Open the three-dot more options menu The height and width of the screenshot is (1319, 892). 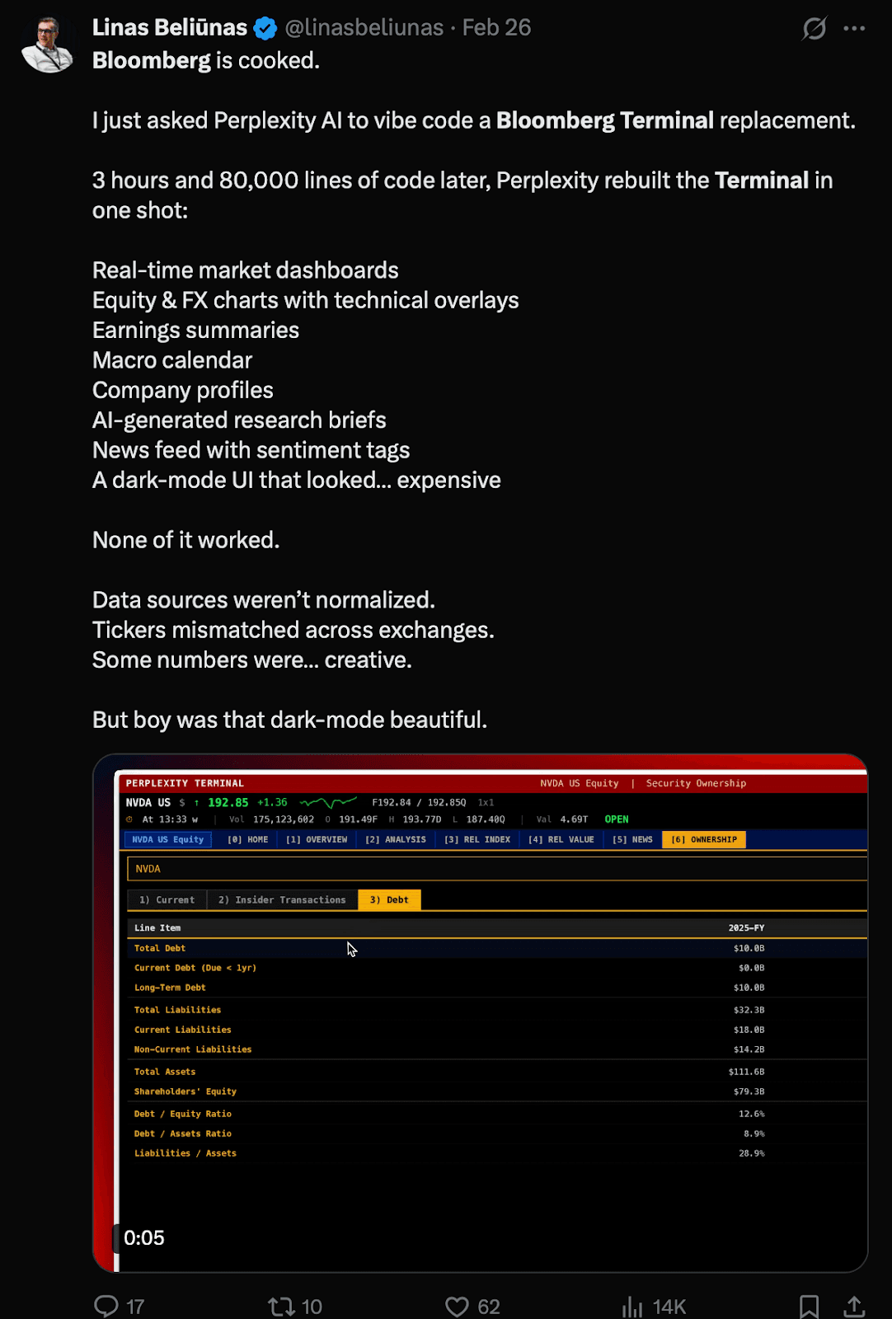(854, 29)
